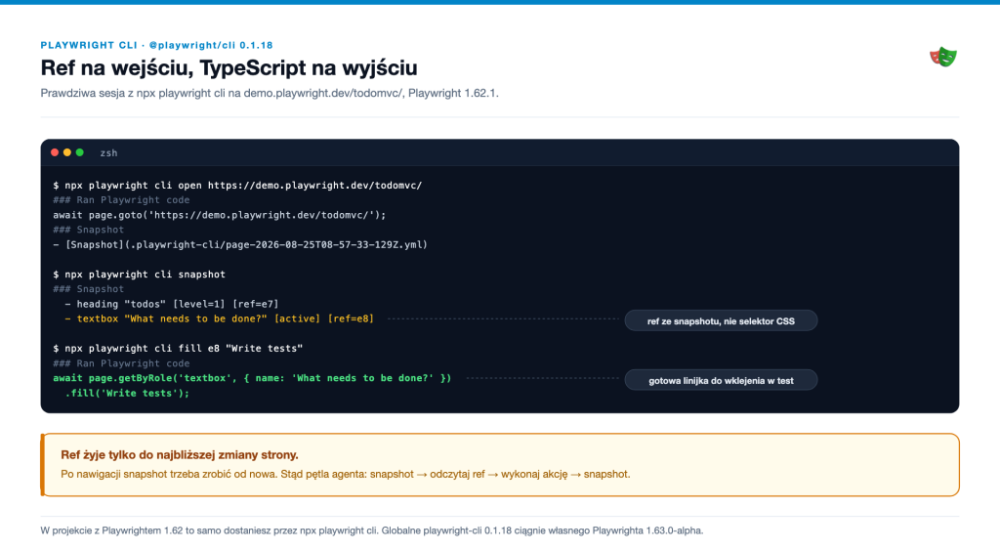The image size is (1000, 551).
Task: Click the 'await page.goto' code line
Action: 220,215
